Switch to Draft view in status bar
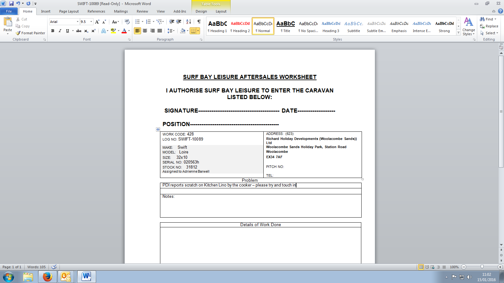This screenshot has width=504, height=283. (444, 267)
